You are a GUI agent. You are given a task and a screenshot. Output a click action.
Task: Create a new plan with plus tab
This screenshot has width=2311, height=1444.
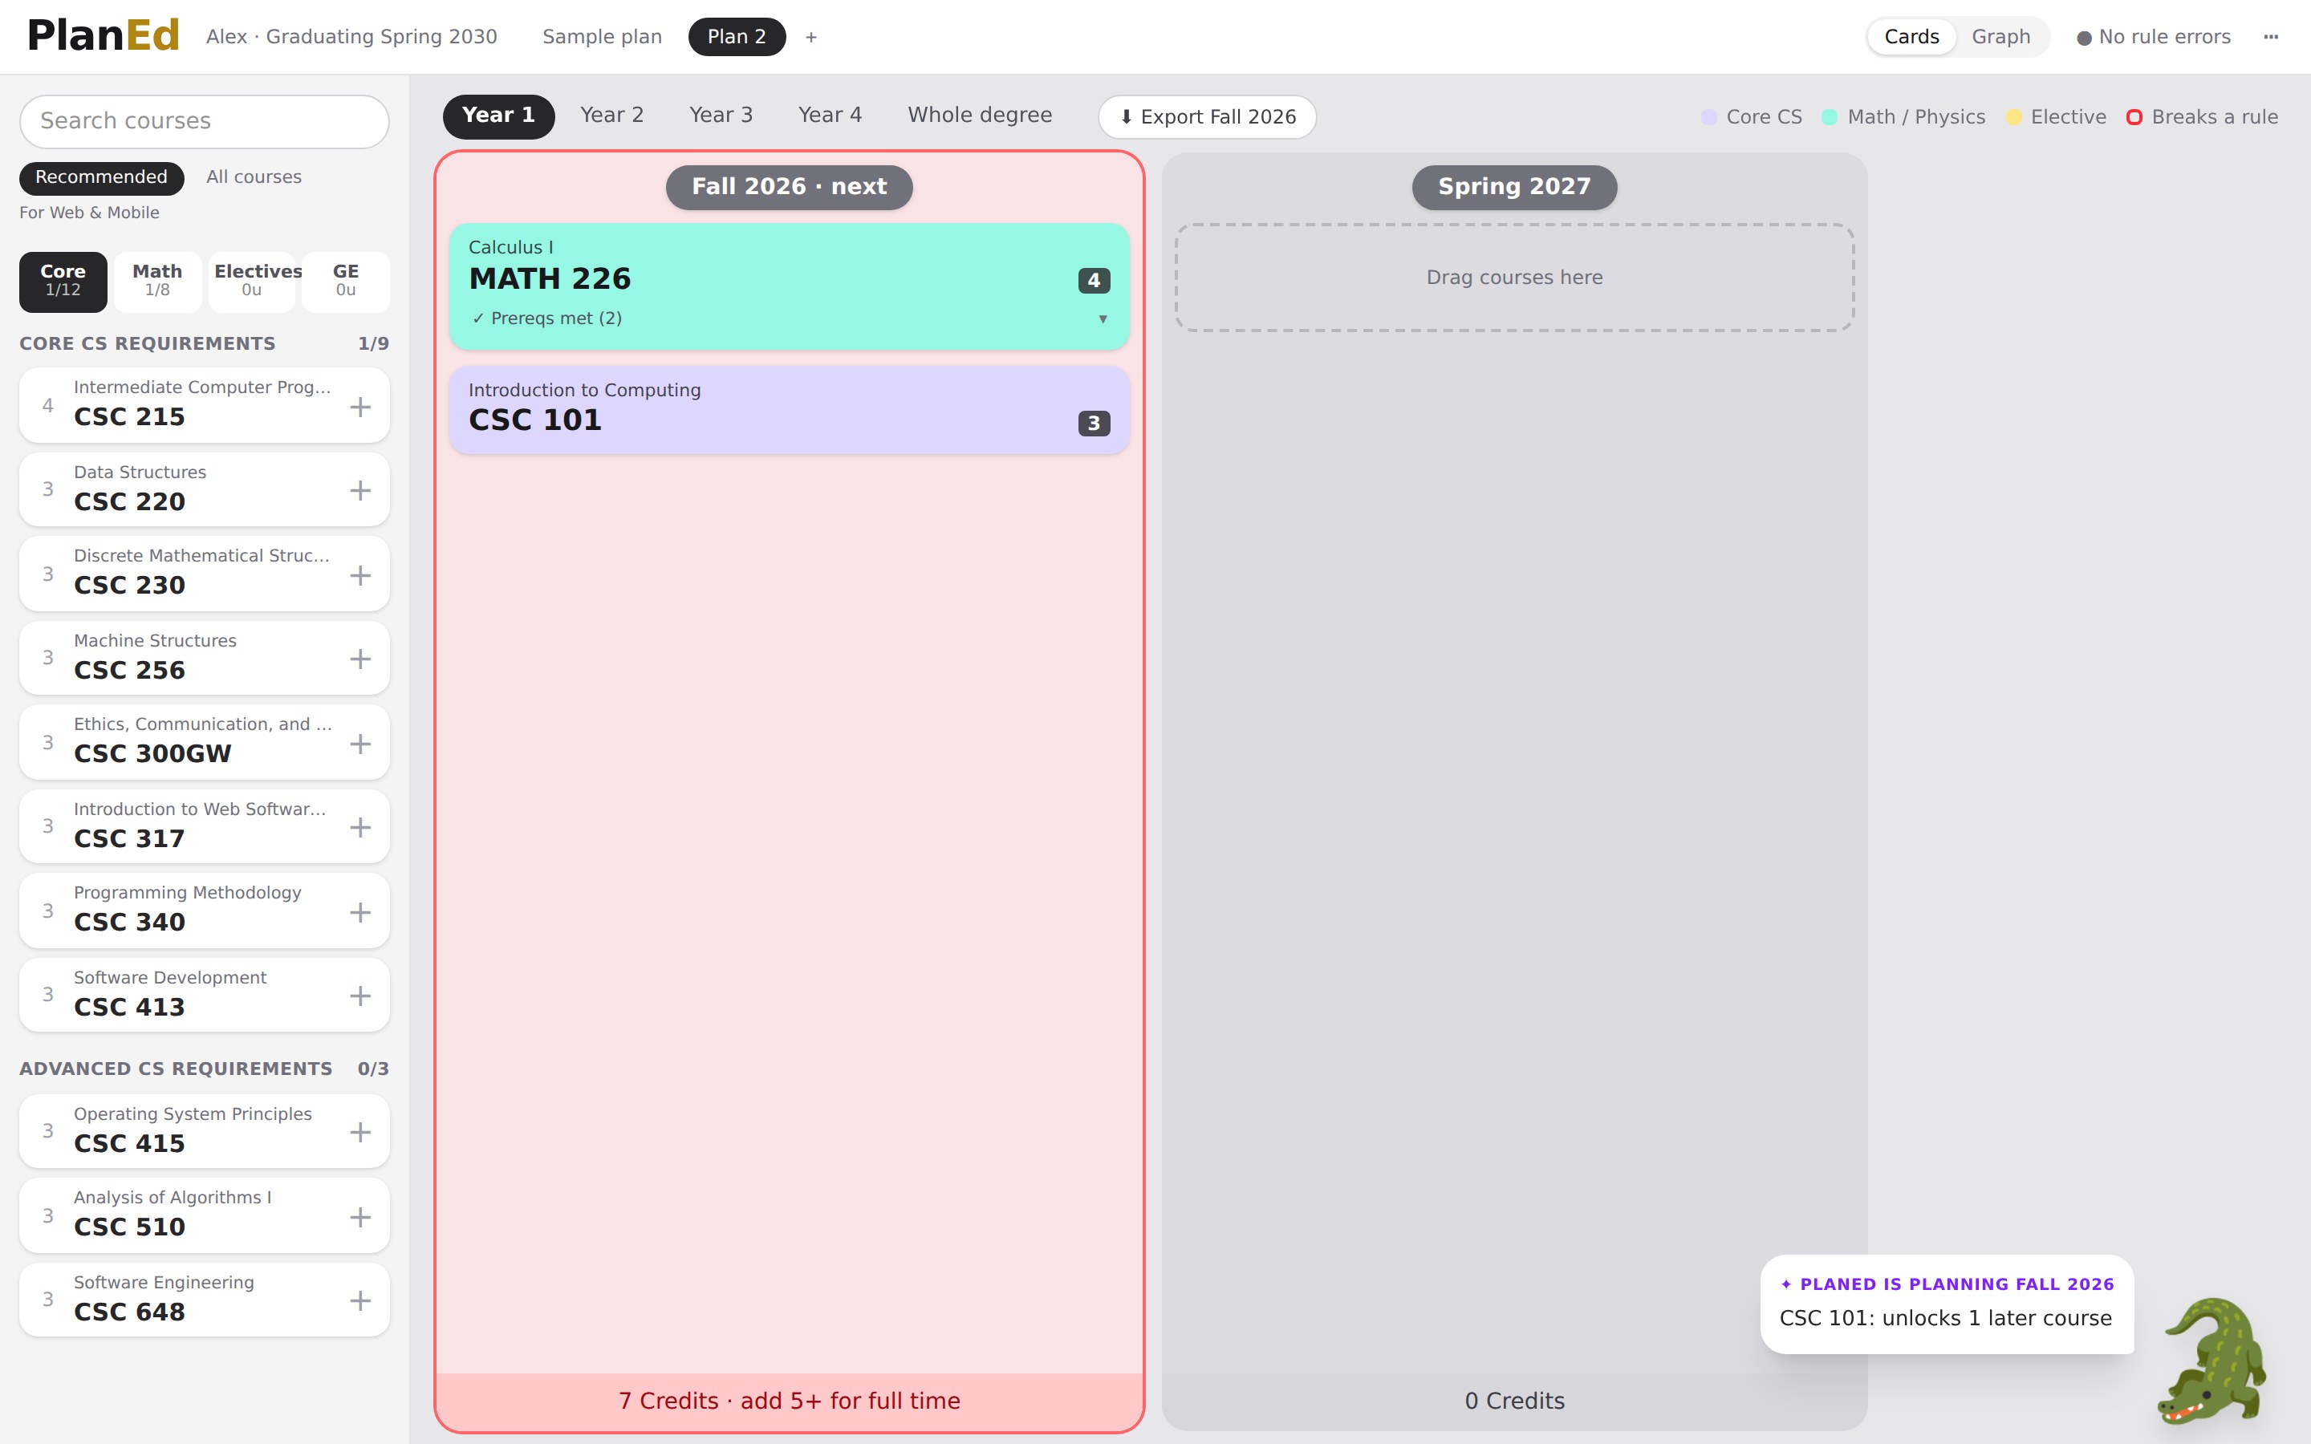[x=810, y=37]
